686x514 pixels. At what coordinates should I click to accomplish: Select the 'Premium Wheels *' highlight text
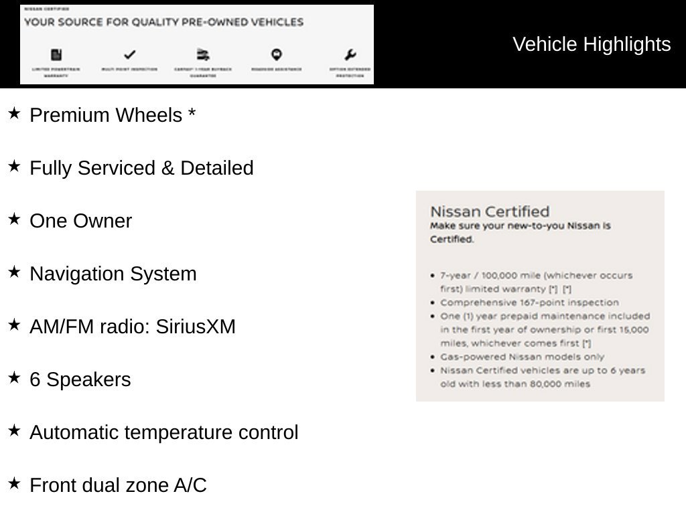tap(113, 115)
